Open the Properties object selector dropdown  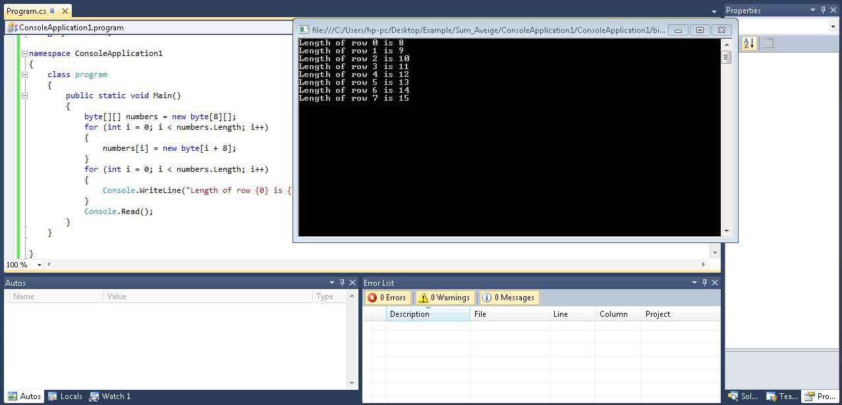coord(833,26)
